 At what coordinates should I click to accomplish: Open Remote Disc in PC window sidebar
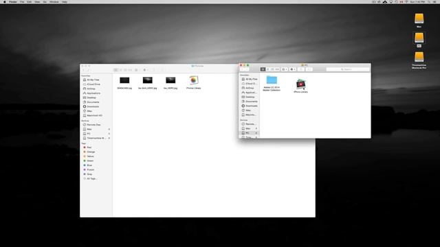(249, 124)
